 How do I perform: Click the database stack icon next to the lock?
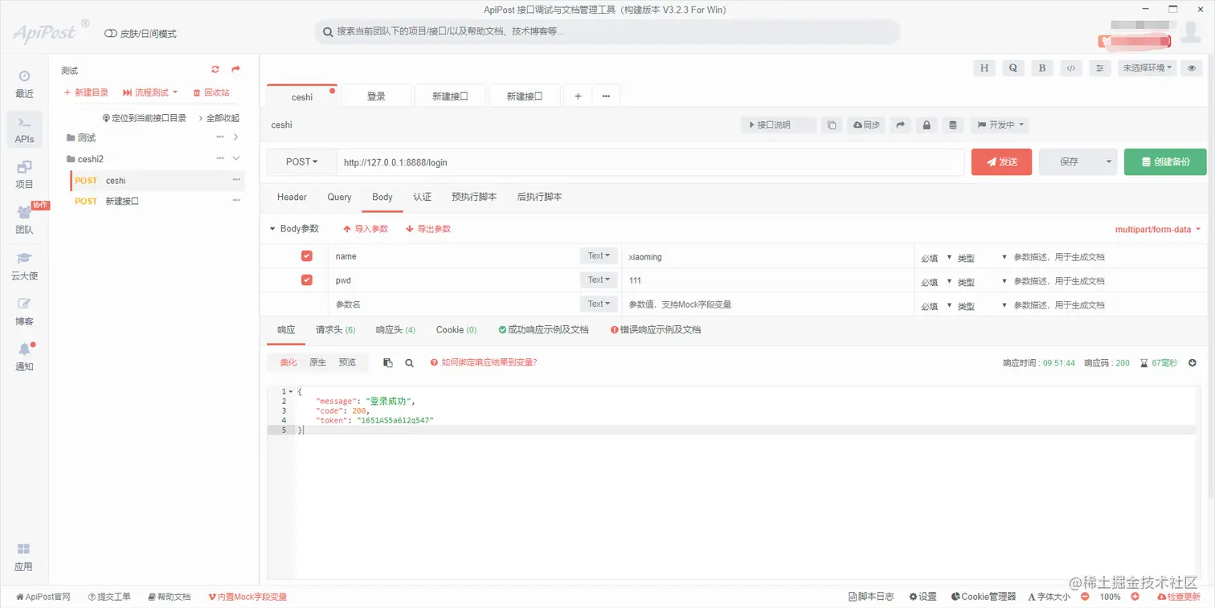click(953, 125)
